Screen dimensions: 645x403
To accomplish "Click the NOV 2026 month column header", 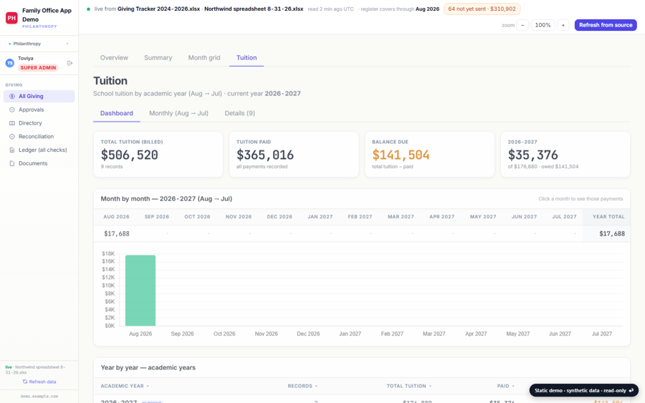I will (239, 217).
